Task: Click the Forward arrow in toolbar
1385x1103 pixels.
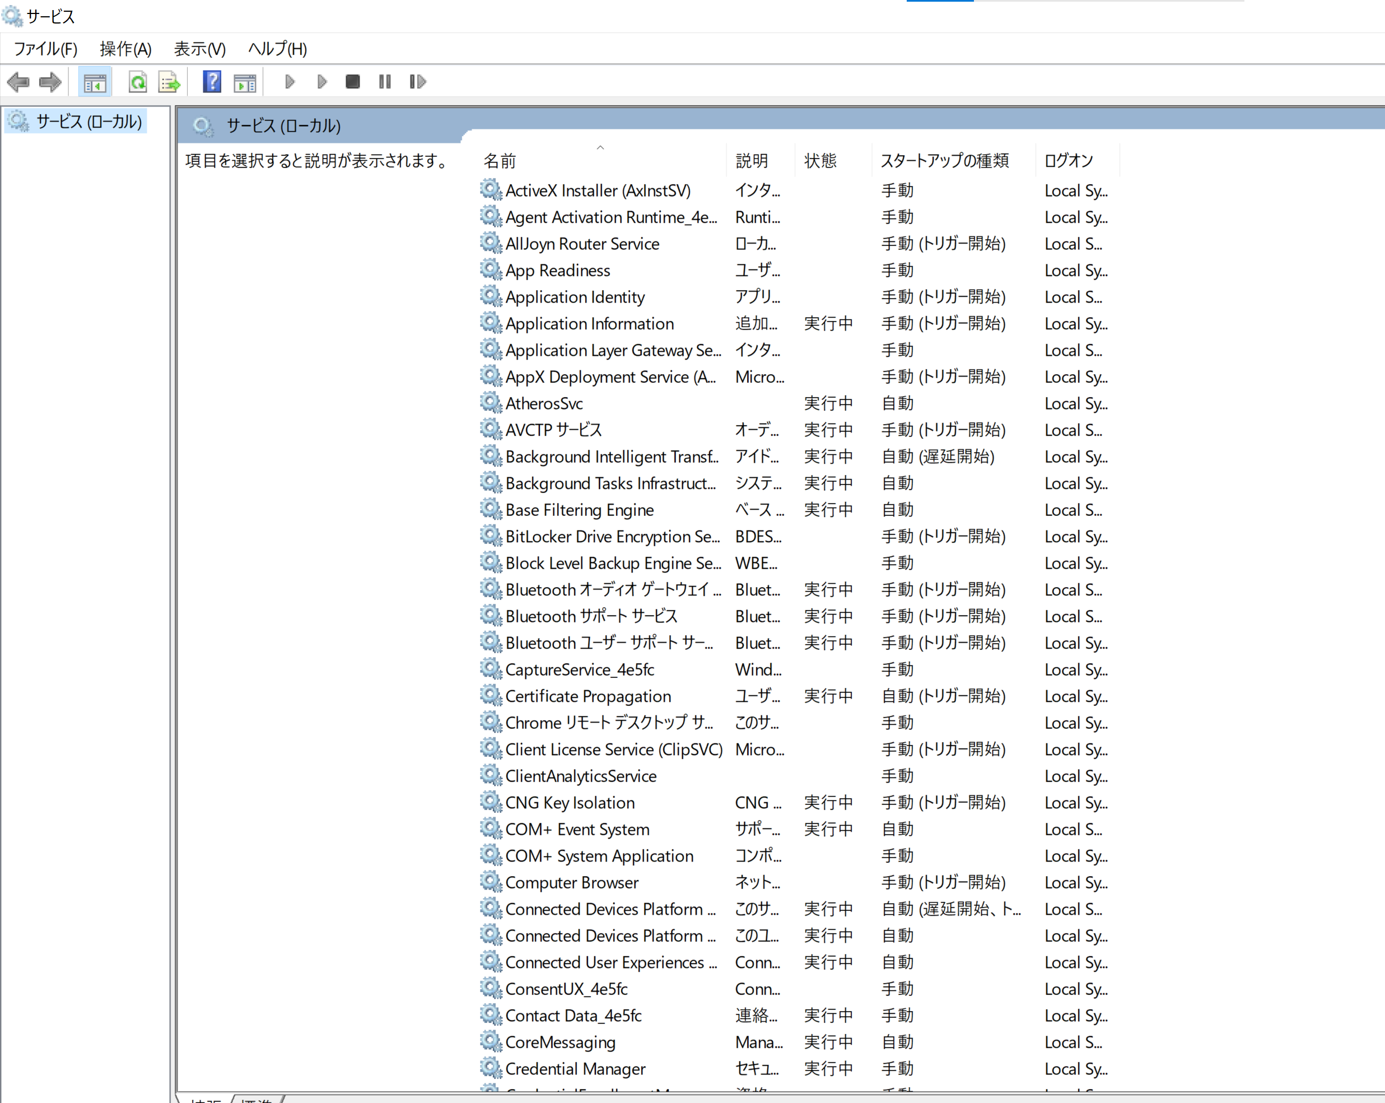Action: click(x=50, y=82)
